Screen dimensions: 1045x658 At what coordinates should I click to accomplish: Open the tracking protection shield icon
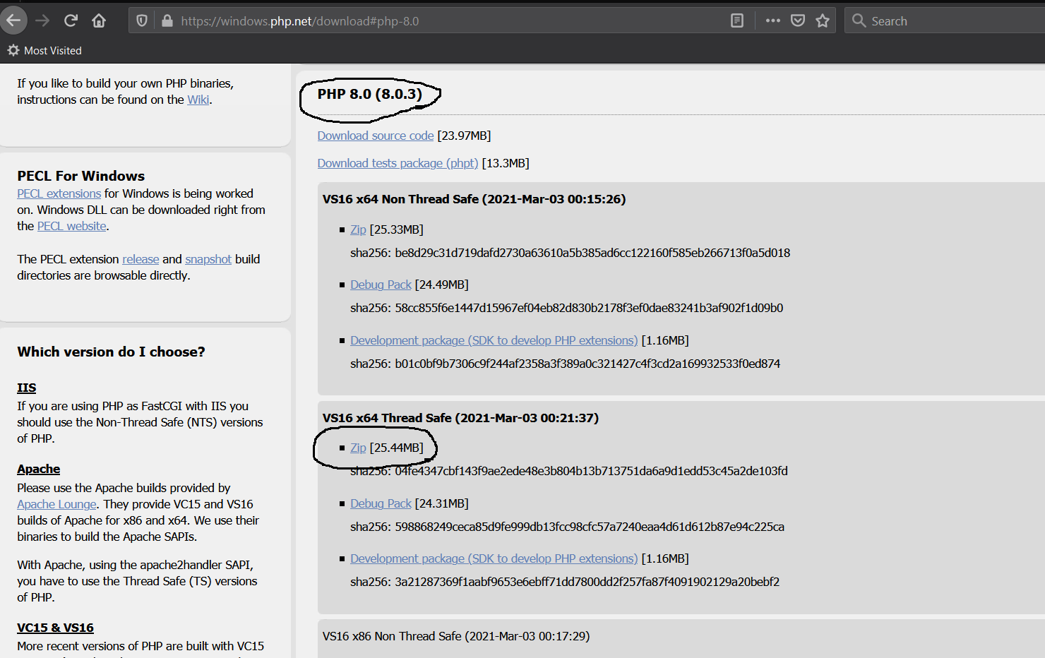coord(142,21)
